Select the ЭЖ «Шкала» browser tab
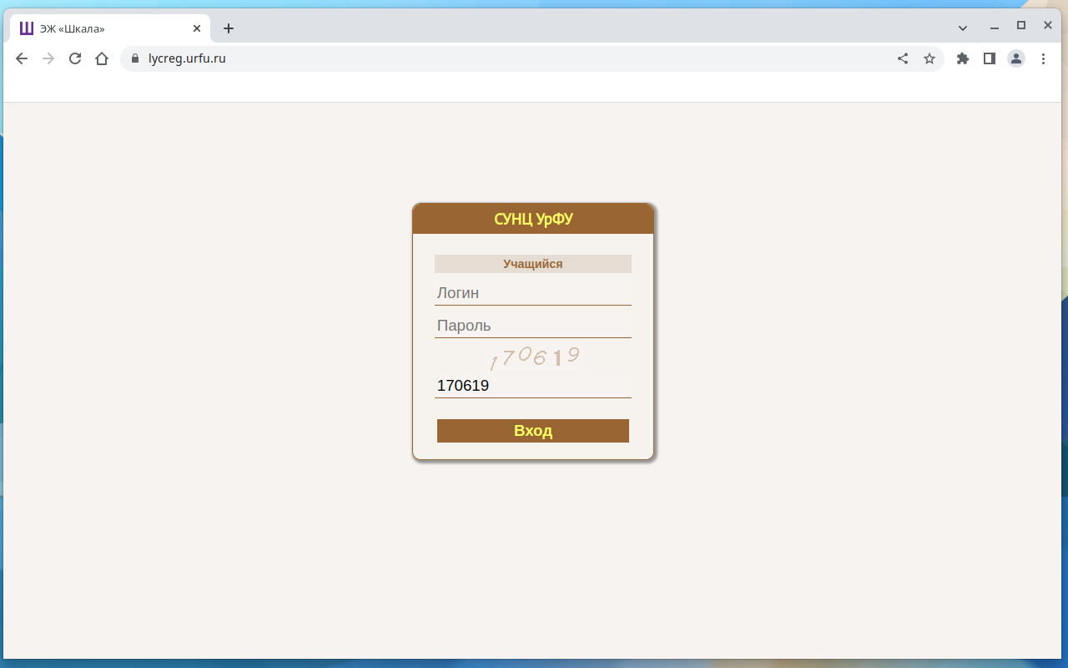 [x=100, y=28]
